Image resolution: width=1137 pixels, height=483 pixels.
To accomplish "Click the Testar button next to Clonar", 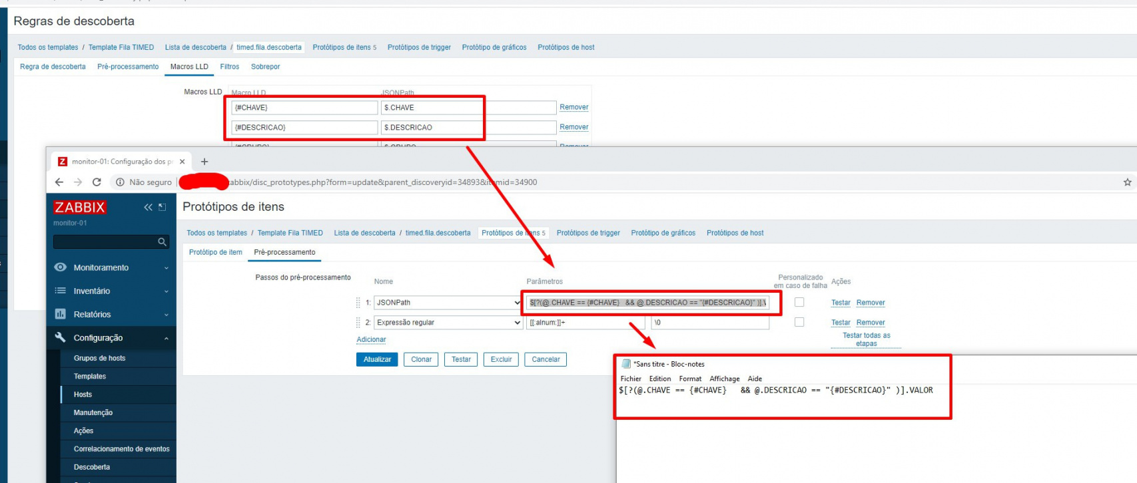I will (x=461, y=359).
